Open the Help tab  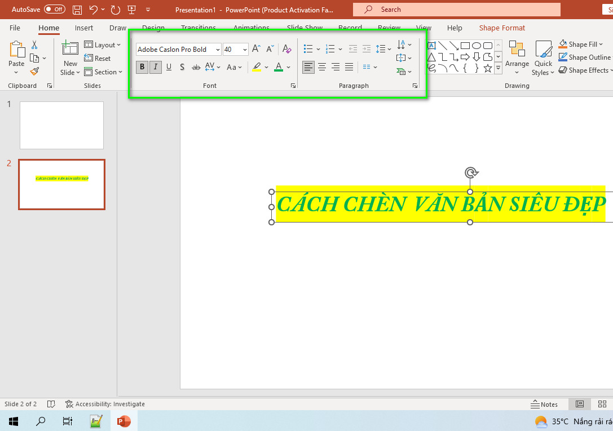(x=455, y=28)
